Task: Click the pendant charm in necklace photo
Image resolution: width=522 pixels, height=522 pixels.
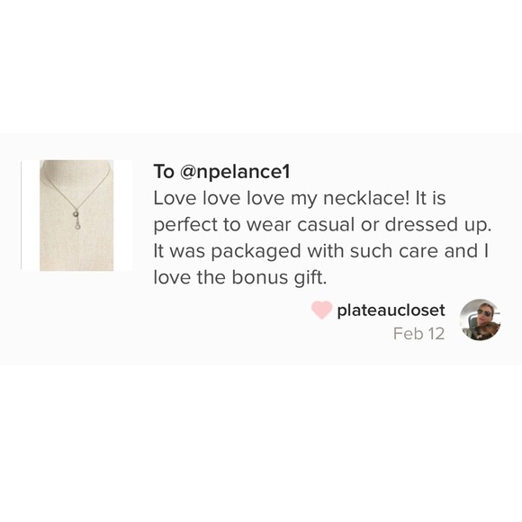Action: tap(76, 220)
